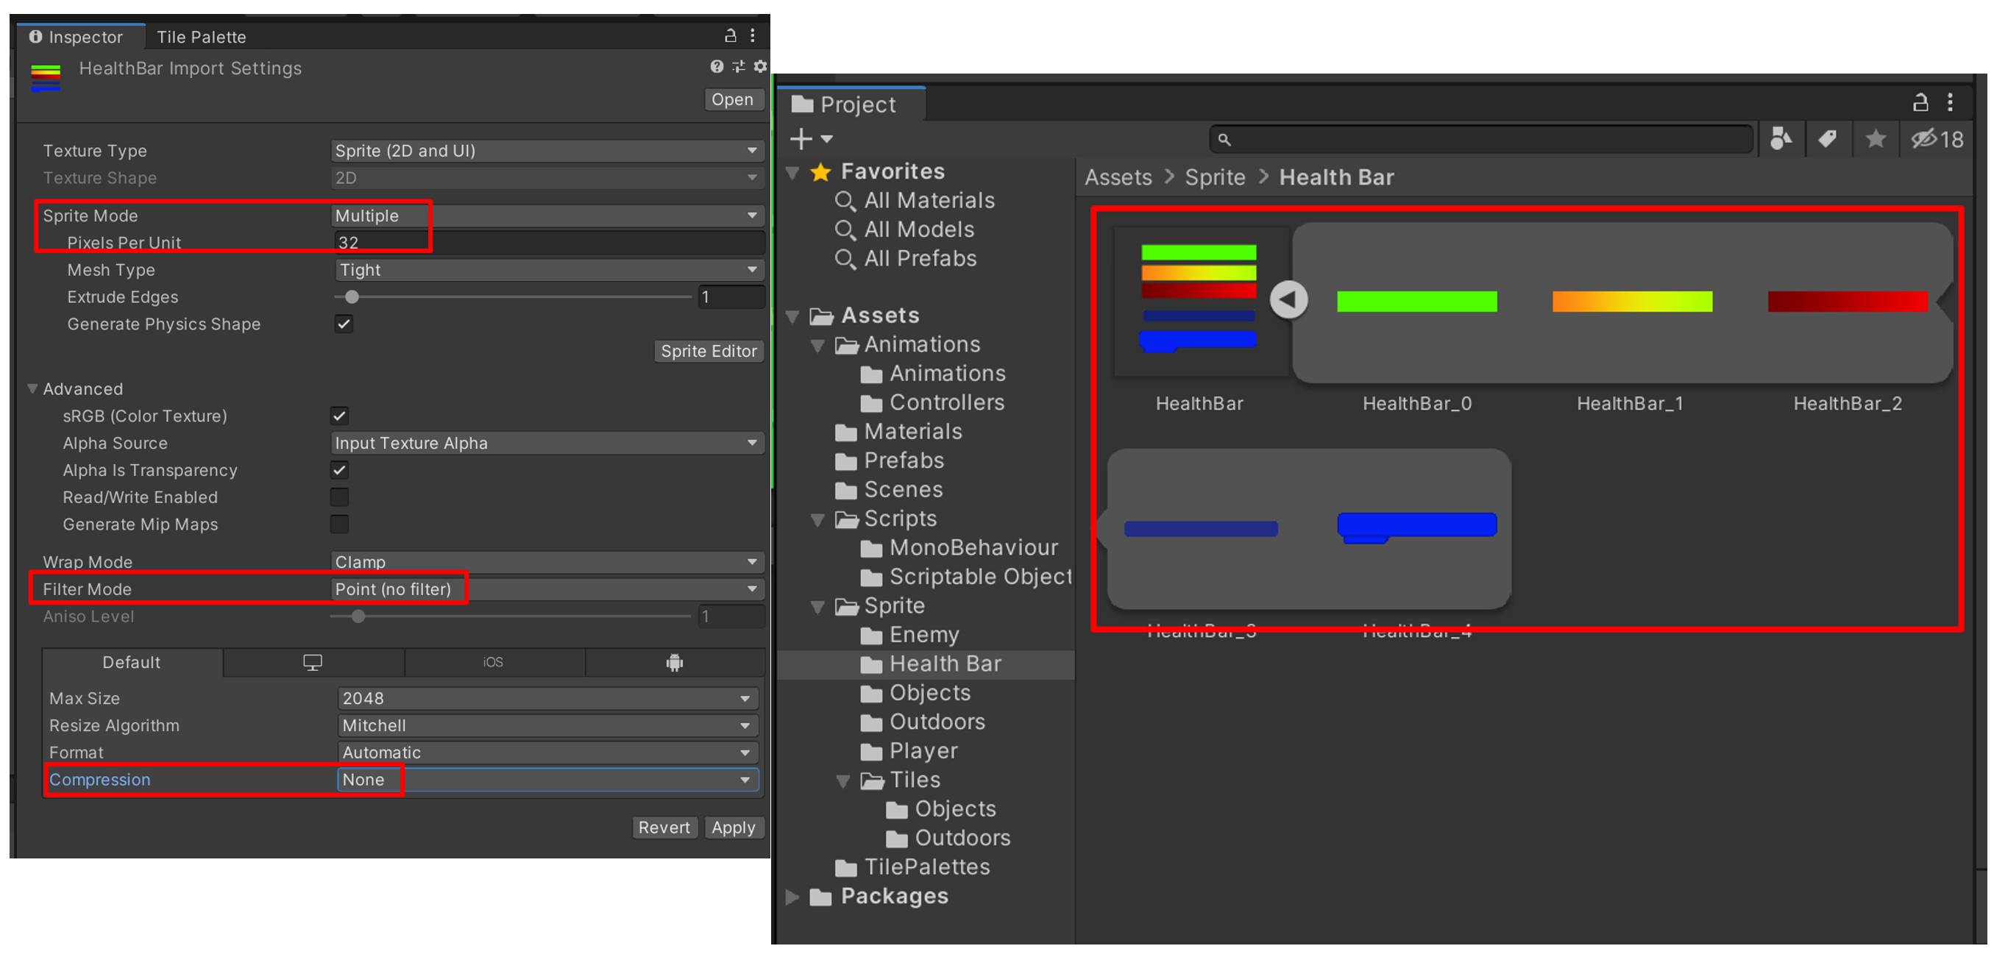Enable the Read/Write Enabled checkbox

click(339, 497)
